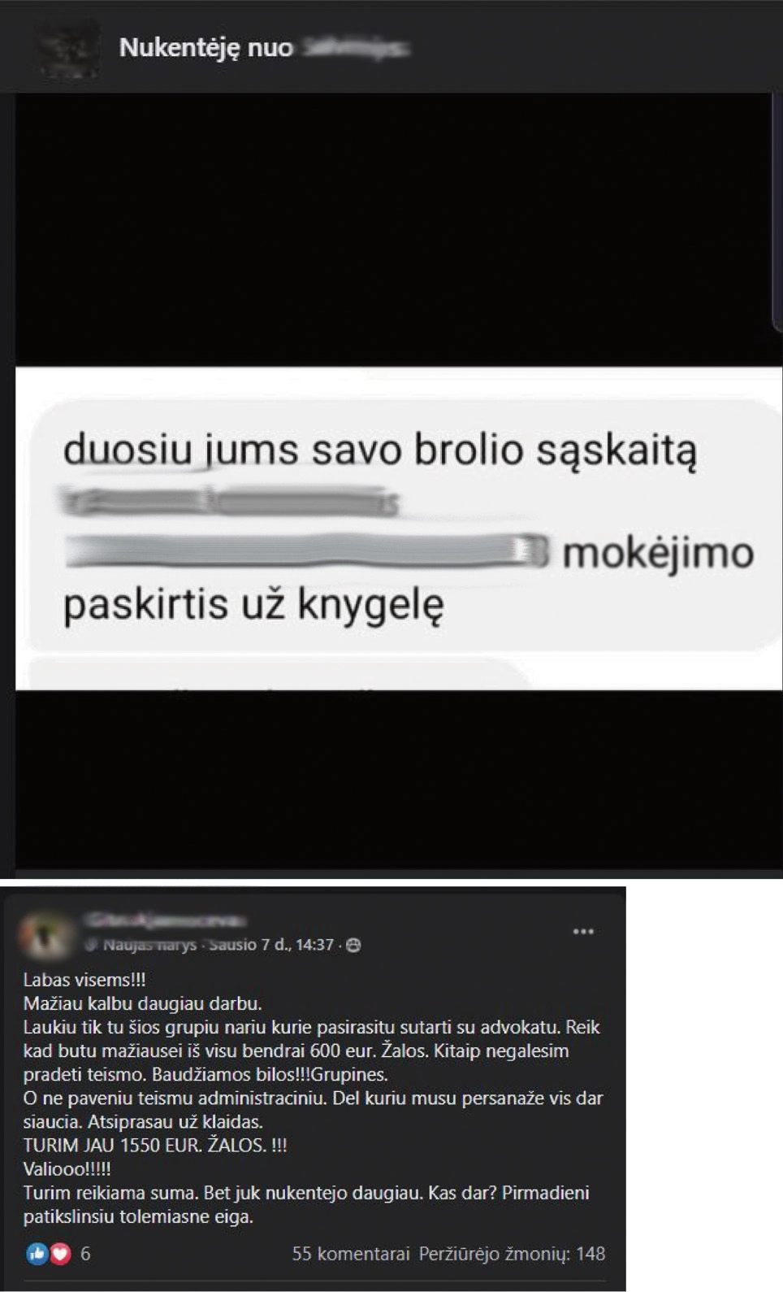Click the scrollbar on the right edge

777,211
